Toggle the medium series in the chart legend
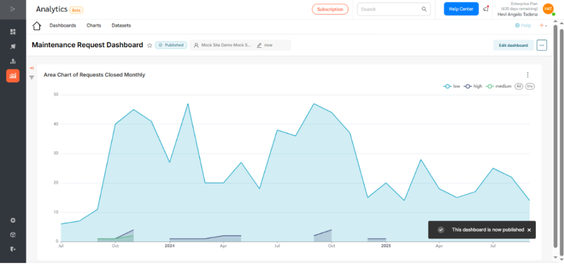The height and width of the screenshot is (264, 564). click(x=499, y=86)
